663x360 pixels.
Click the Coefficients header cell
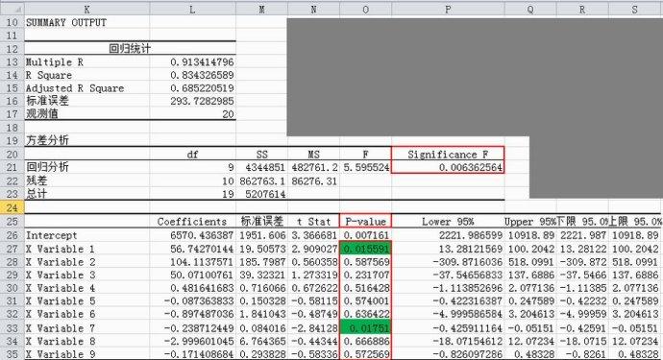coord(193,222)
